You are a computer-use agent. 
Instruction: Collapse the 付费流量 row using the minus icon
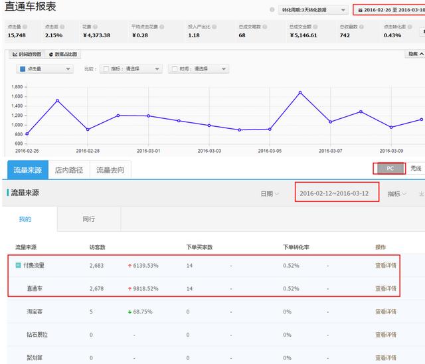coord(18,265)
